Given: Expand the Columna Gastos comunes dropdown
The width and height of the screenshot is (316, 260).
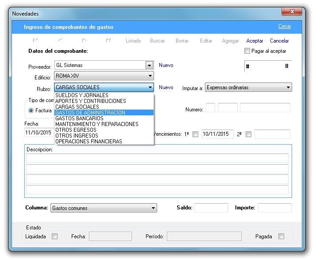Looking at the screenshot, I should [153, 208].
